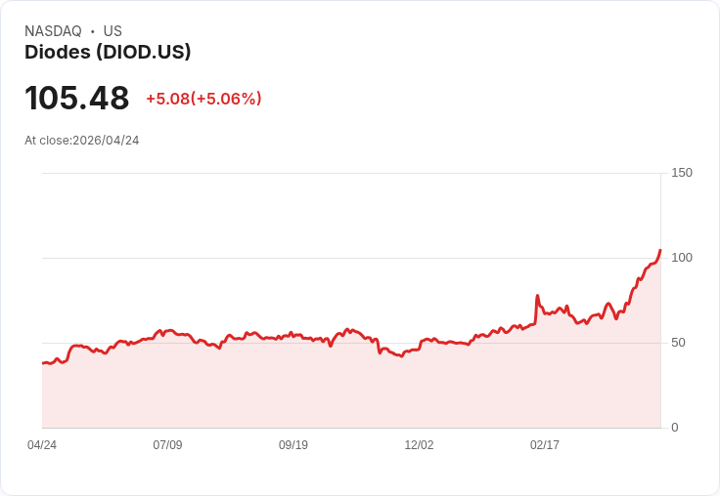
Task: Click the 100 label on the price axis
Action: point(682,258)
